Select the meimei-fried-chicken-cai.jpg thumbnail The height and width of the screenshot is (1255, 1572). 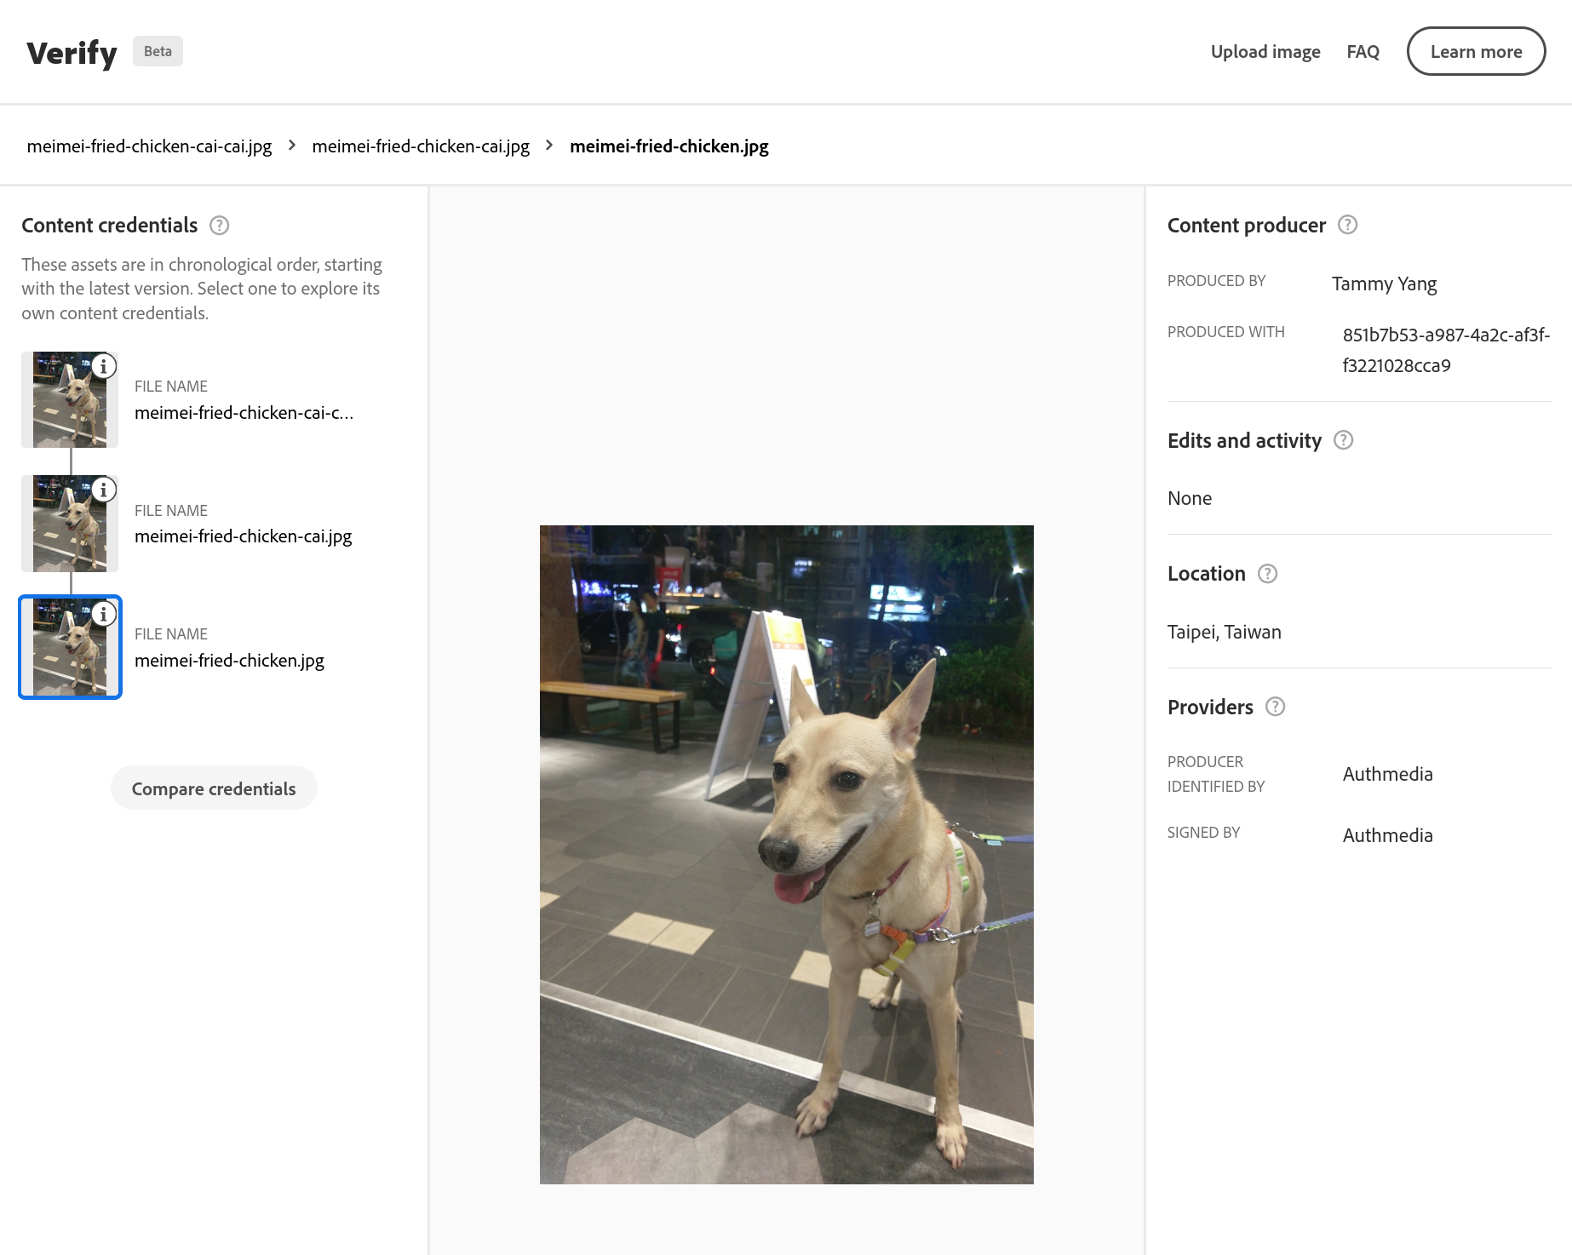68,528
